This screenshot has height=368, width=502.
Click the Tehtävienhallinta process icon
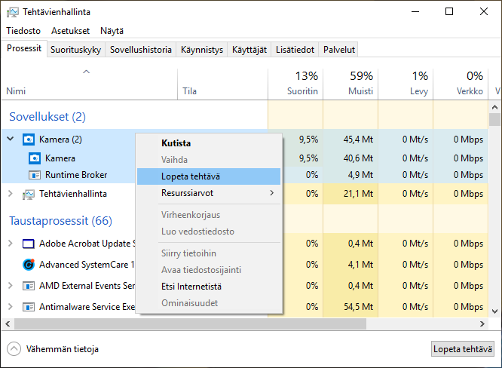29,194
